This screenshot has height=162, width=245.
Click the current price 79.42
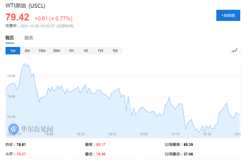coord(17,17)
